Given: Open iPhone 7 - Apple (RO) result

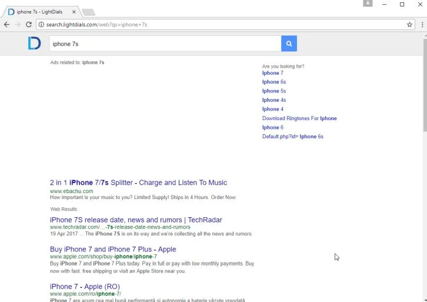Looking at the screenshot, I should [85, 287].
